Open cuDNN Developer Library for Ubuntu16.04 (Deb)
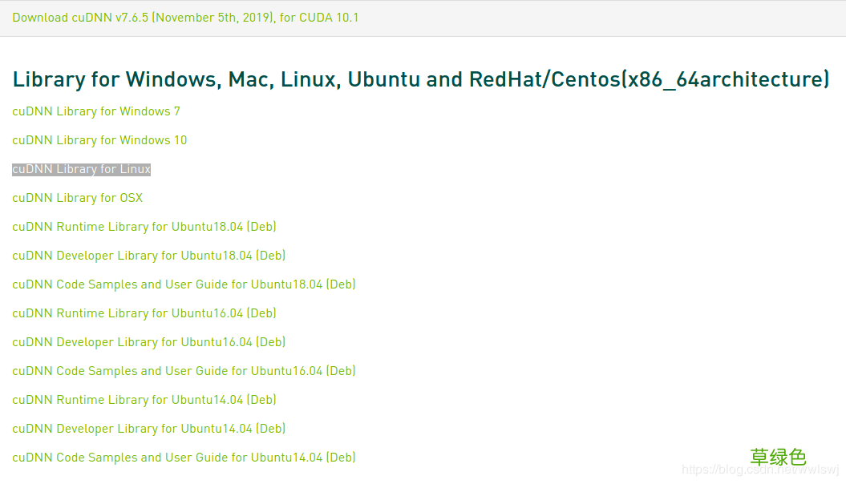 [148, 341]
